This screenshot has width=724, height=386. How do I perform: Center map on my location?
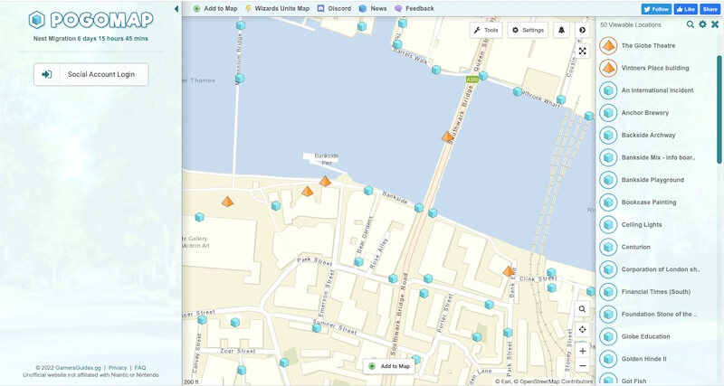point(582,329)
